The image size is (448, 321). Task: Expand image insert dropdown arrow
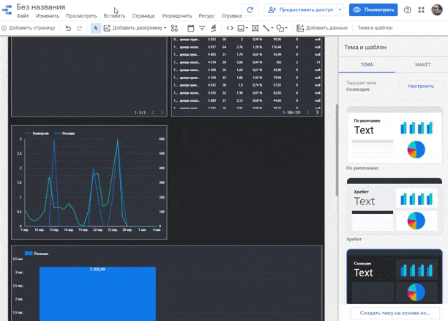(x=247, y=28)
